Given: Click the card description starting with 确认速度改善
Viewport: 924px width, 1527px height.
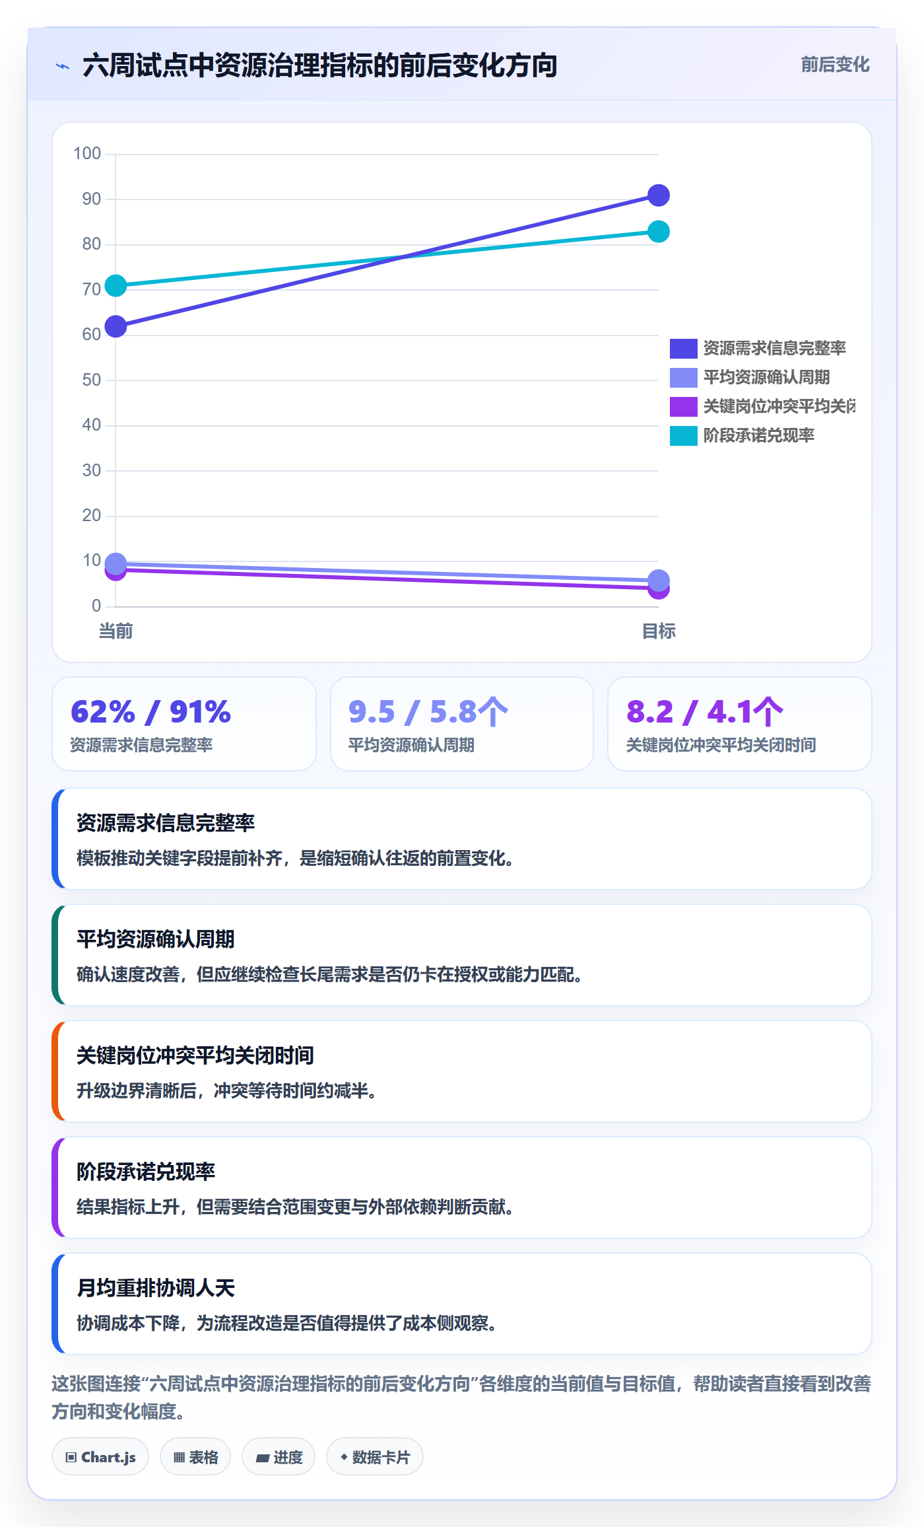Looking at the screenshot, I should (329, 974).
